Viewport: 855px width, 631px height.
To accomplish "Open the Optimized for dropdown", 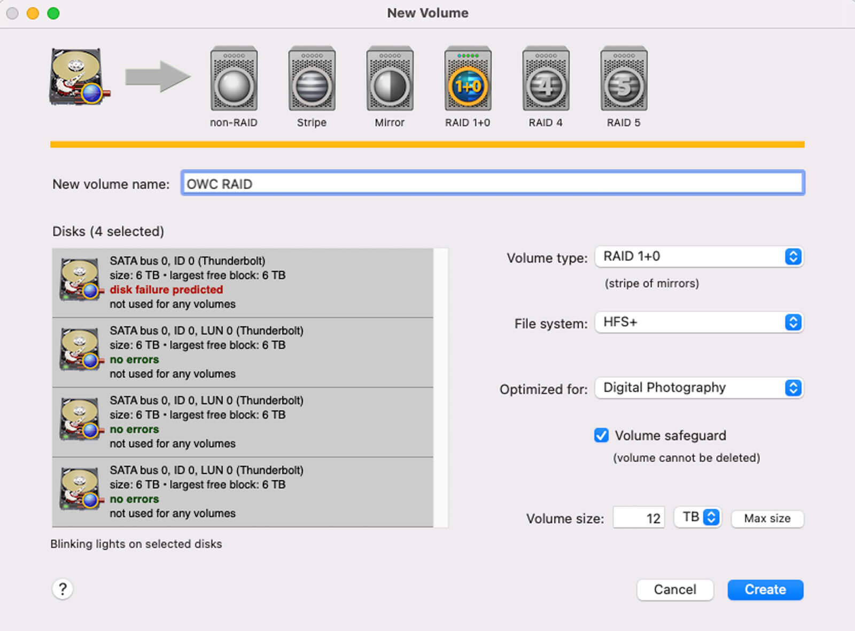I will [698, 388].
